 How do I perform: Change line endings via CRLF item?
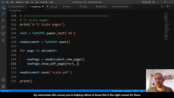click(142, 91)
